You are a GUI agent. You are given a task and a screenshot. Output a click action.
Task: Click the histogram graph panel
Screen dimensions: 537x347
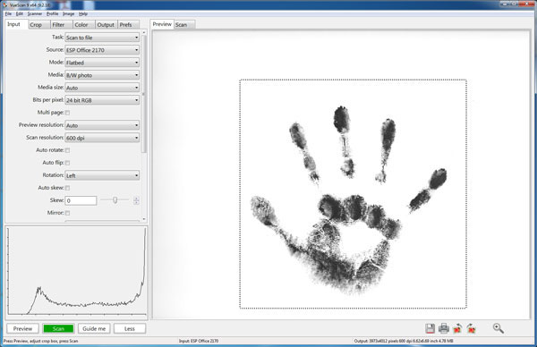[x=76, y=272]
